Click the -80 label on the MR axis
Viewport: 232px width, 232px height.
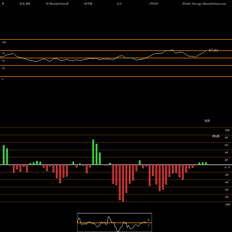pos(226,197)
